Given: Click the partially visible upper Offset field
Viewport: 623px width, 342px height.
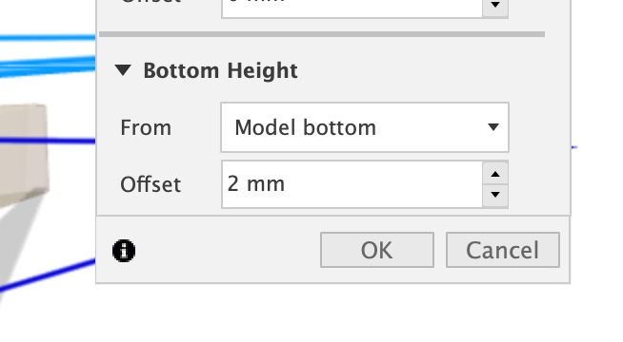Looking at the screenshot, I should point(352,8).
